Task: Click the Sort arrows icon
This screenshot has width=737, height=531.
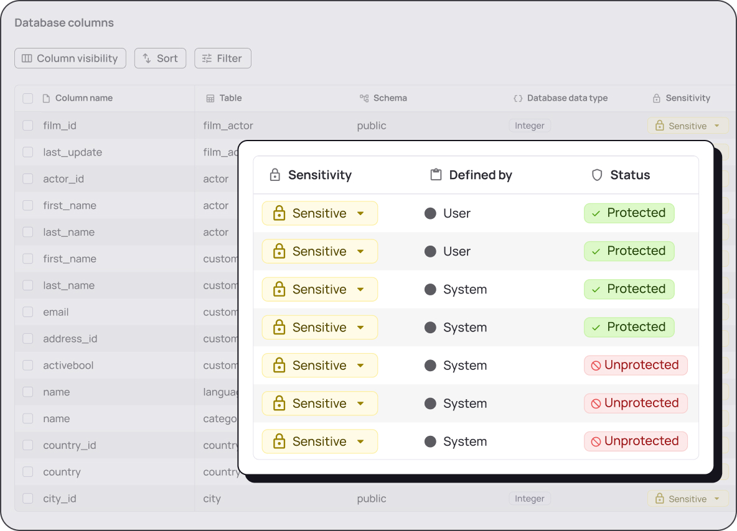Action: [x=147, y=58]
